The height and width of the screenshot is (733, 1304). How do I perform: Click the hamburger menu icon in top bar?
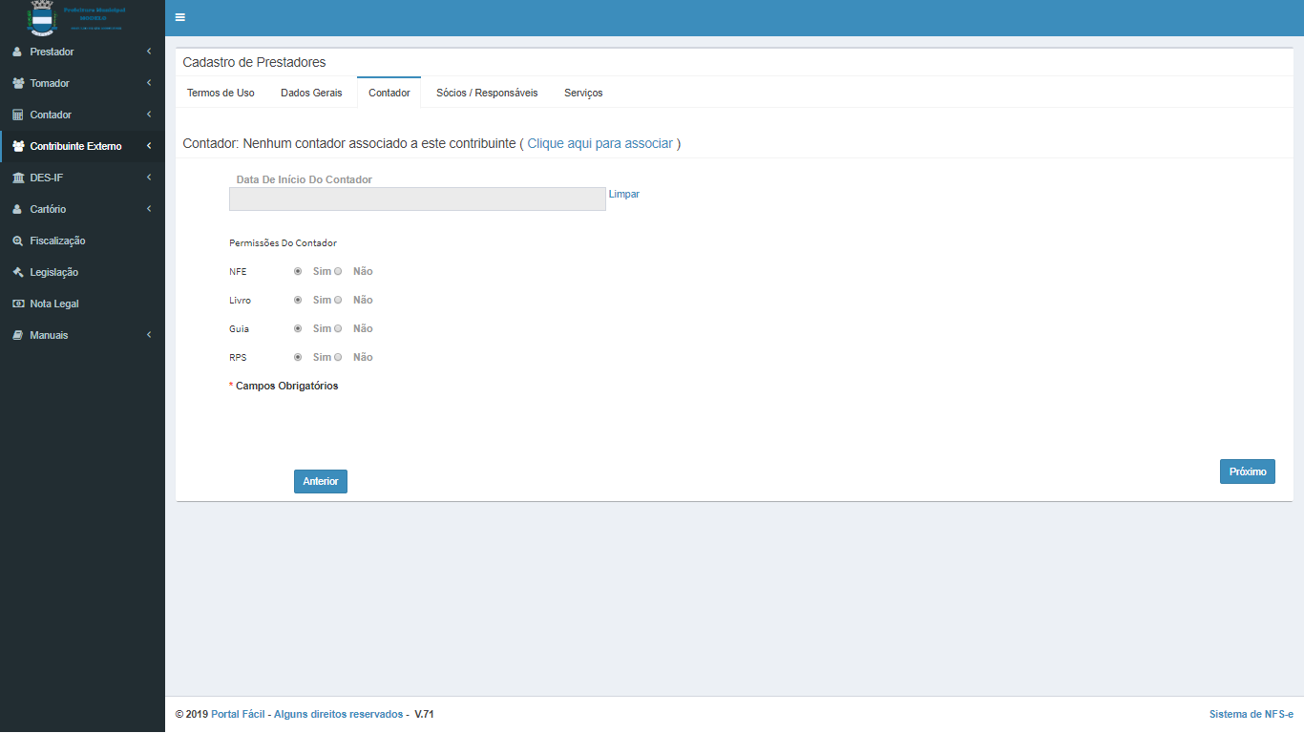click(179, 17)
